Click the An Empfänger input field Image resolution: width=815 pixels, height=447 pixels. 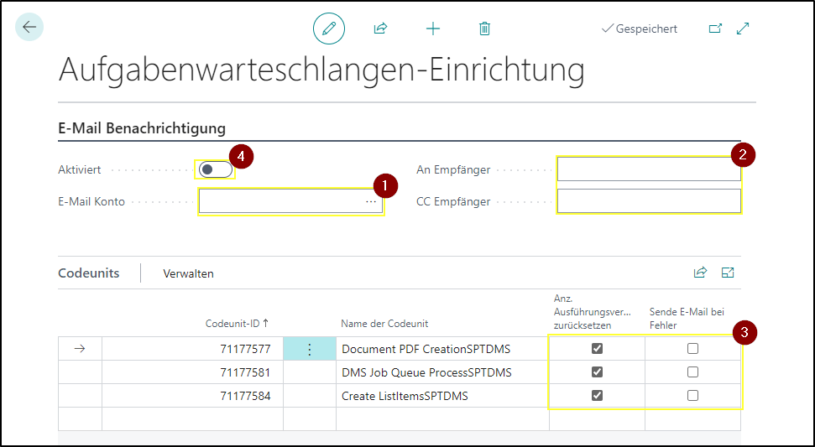coord(649,169)
